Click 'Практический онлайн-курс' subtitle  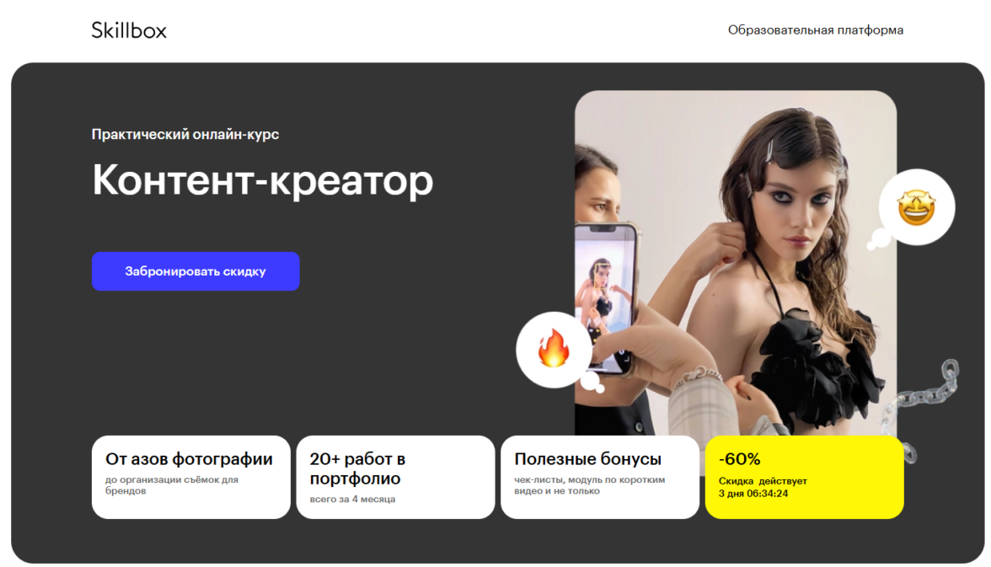[x=185, y=134]
